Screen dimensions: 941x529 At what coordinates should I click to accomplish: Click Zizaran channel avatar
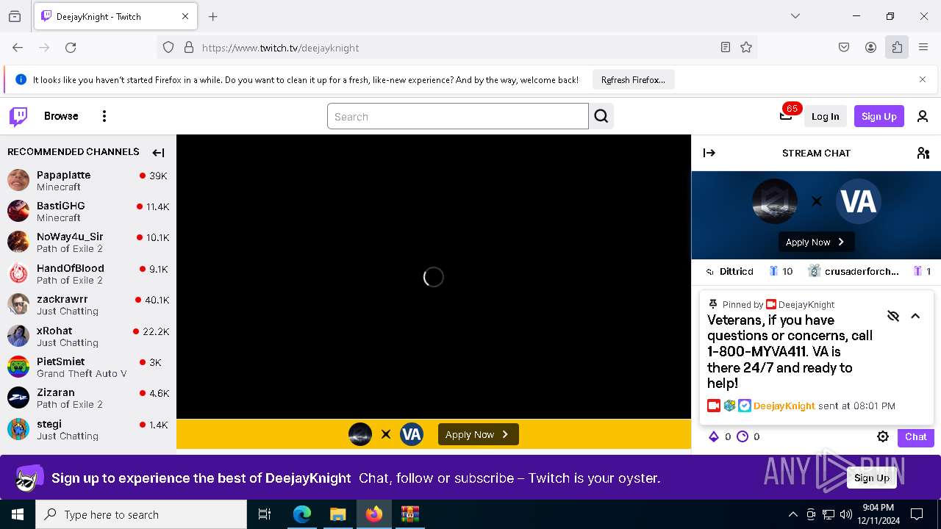(18, 397)
